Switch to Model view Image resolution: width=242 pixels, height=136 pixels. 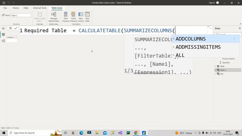point(3,41)
